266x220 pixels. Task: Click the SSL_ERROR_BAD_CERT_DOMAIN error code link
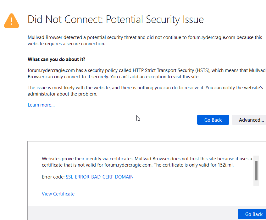(99, 177)
